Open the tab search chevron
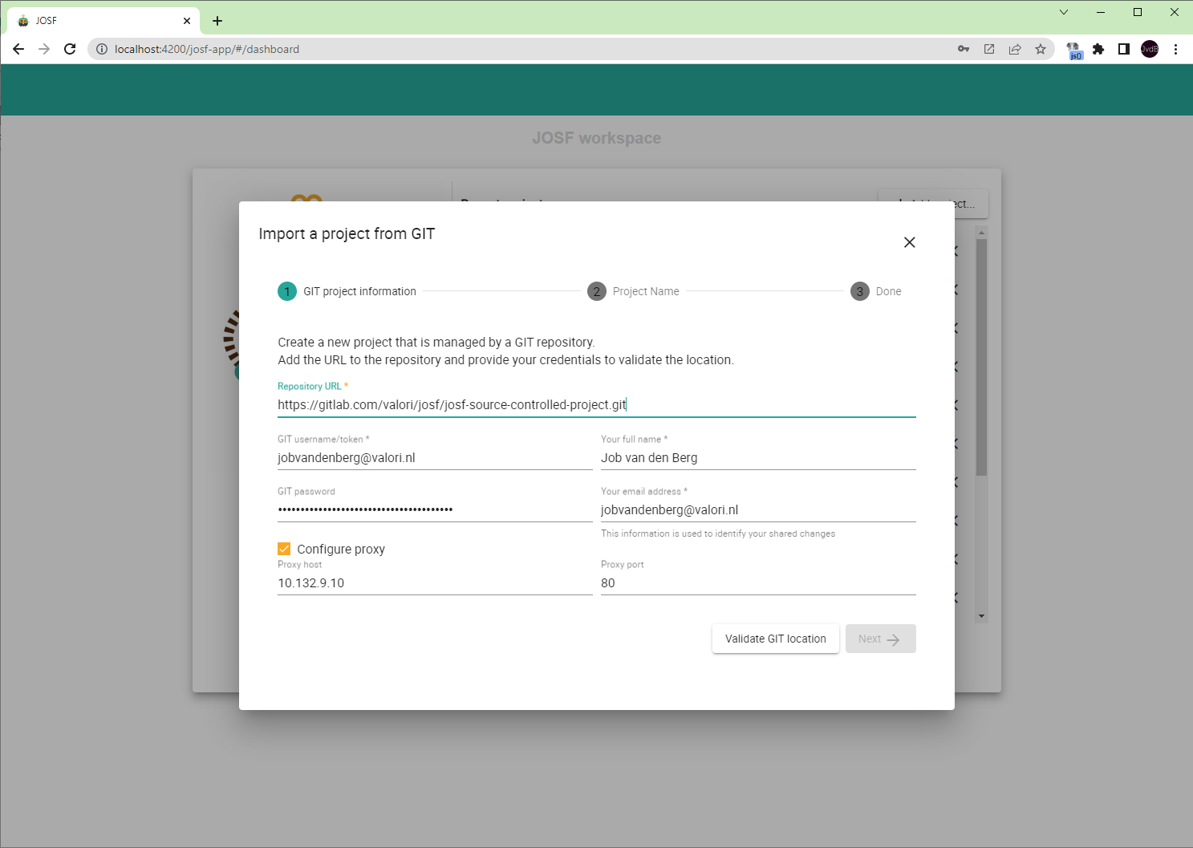This screenshot has height=848, width=1193. (1064, 12)
